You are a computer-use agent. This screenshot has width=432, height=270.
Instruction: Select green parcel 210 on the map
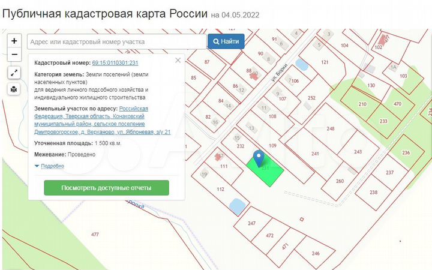362,104
